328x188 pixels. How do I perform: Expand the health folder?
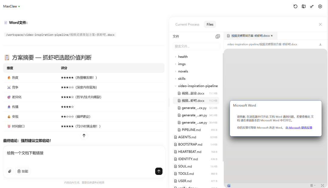click(x=183, y=57)
